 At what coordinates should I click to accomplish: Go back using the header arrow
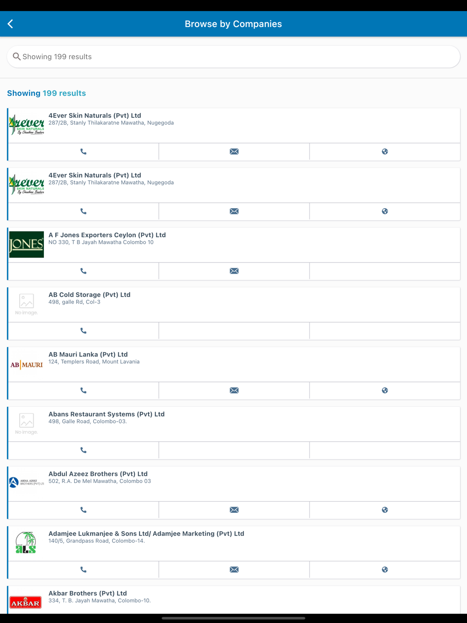(x=10, y=24)
